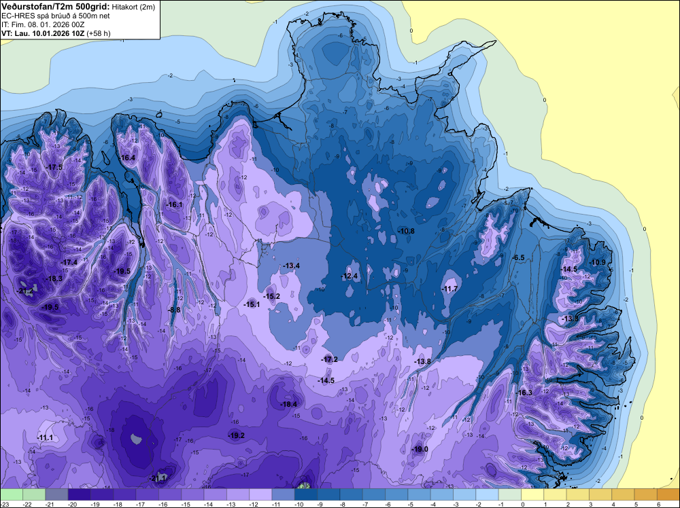Click the -15.1 temperature value
This screenshot has width=680, height=508.
252,304
